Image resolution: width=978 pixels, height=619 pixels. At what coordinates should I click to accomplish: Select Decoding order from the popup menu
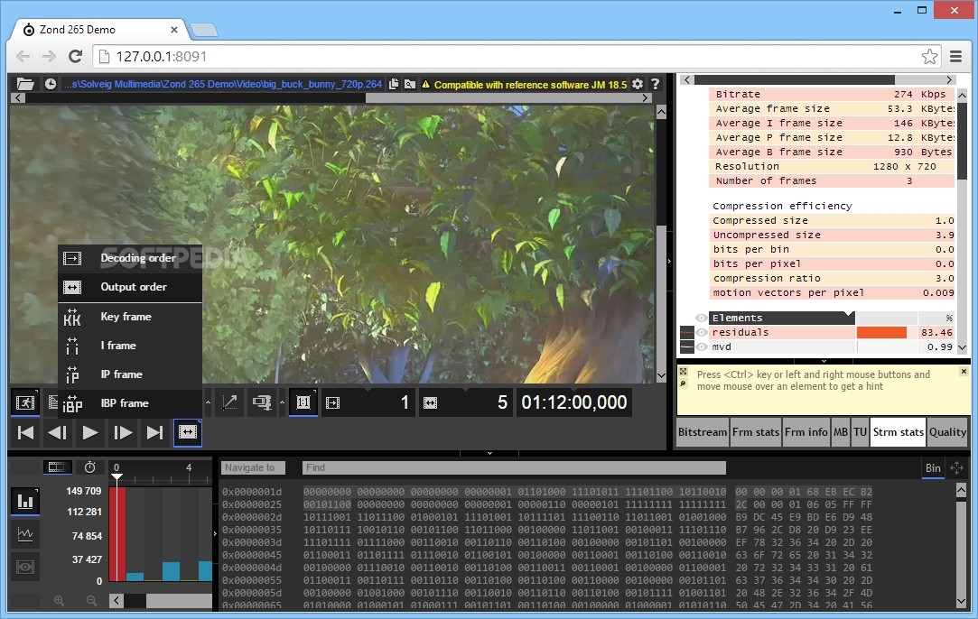click(x=130, y=258)
